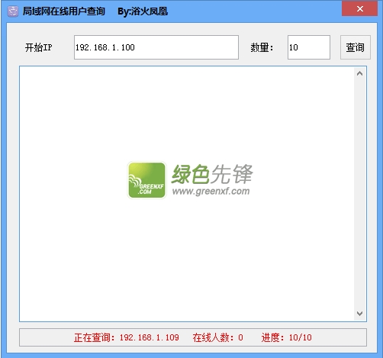
Task: Click the window title 局域网在线用户查询
Action: 64,11
